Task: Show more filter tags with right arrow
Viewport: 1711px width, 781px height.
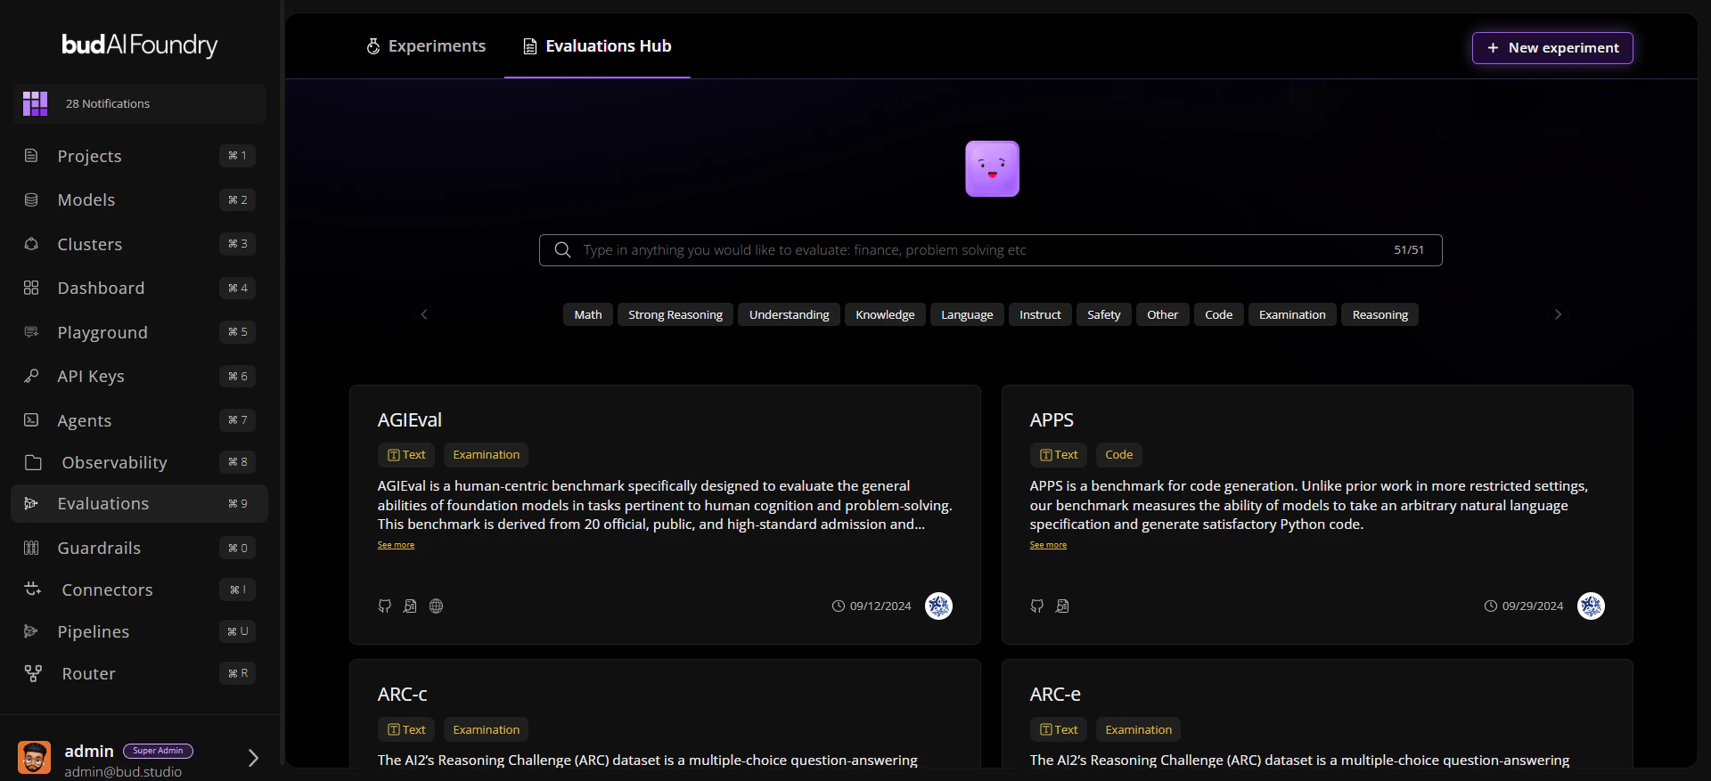Action: 1558,314
